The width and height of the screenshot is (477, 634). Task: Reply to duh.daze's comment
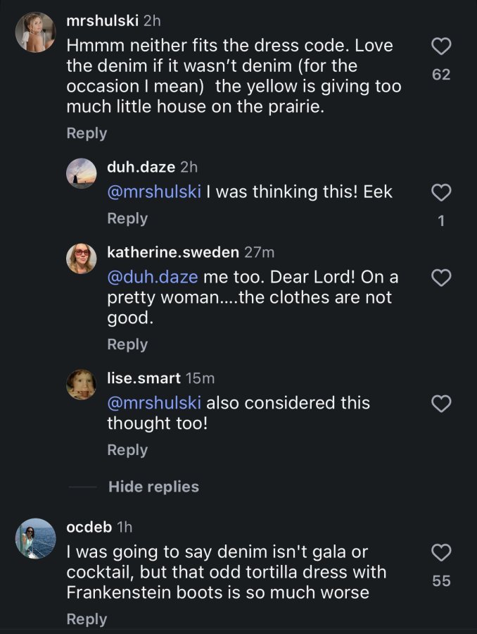click(127, 218)
